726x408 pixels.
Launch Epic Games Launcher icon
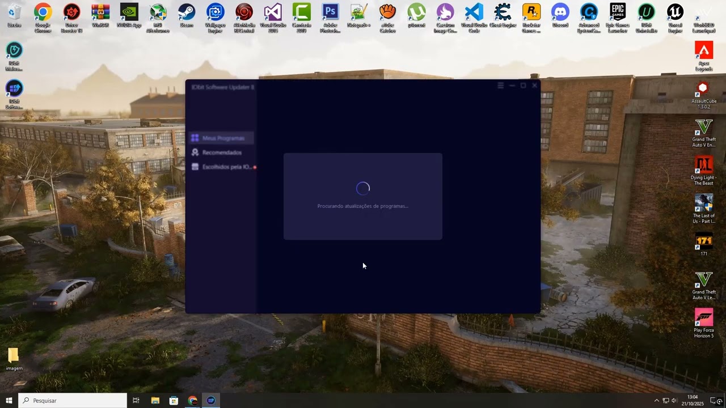[x=618, y=18]
